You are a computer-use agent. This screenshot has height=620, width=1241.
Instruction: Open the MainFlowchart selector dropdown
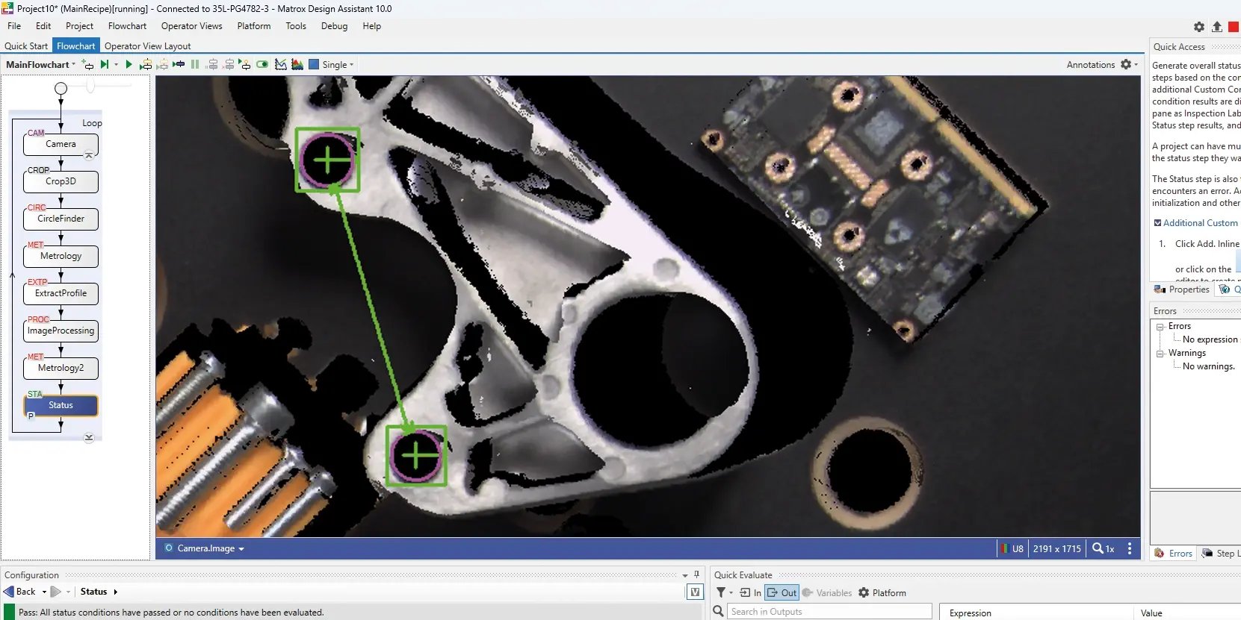(x=40, y=65)
